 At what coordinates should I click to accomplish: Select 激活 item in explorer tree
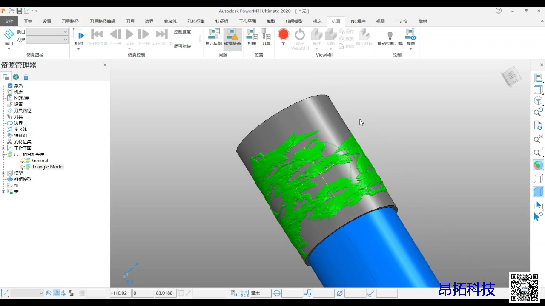point(18,86)
